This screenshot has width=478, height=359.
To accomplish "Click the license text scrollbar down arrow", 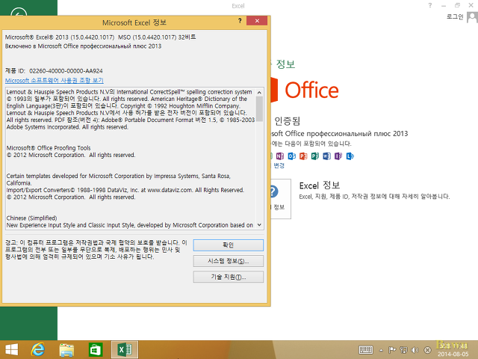I will tap(259, 225).
